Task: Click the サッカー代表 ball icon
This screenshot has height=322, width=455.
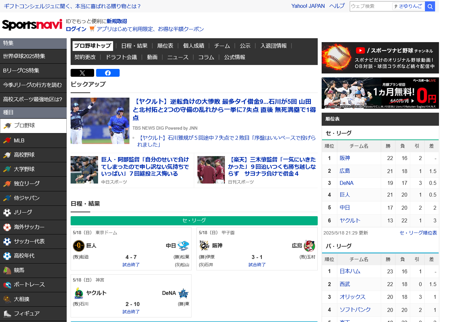Action: [7, 241]
